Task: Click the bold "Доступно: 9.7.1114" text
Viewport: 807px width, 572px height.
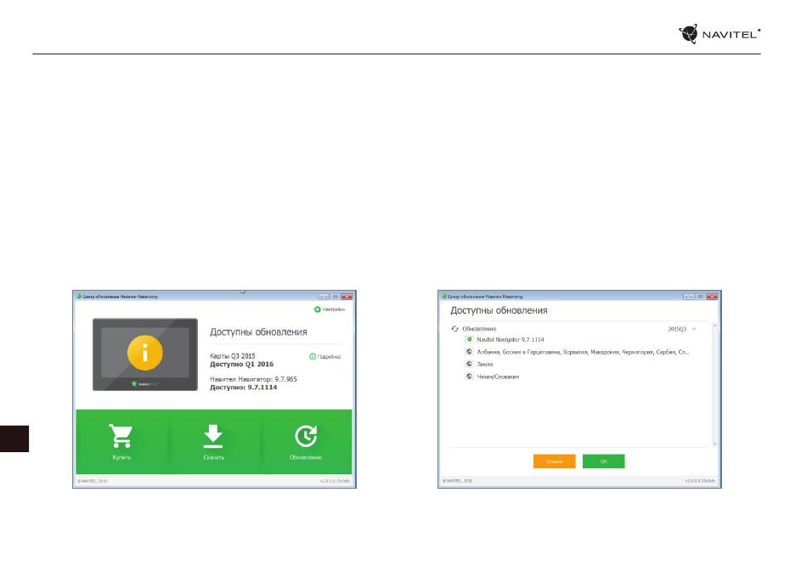Action: pyautogui.click(x=244, y=388)
